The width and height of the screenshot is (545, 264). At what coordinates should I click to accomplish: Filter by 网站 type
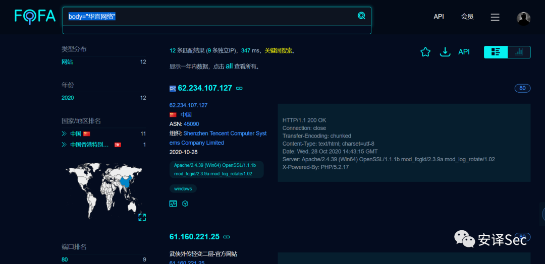[x=67, y=62]
